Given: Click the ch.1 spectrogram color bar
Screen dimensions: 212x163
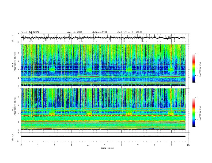Looking at the screenshot, I should pyautogui.click(x=194, y=68).
